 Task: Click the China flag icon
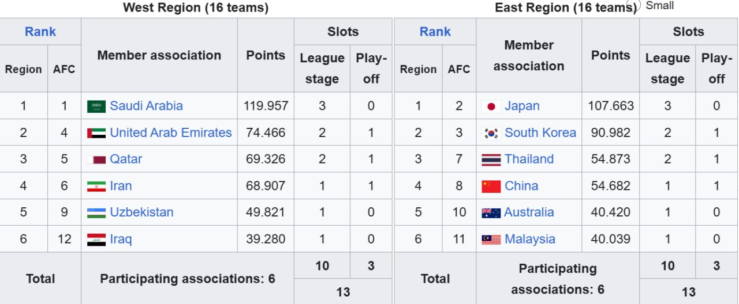click(x=491, y=187)
